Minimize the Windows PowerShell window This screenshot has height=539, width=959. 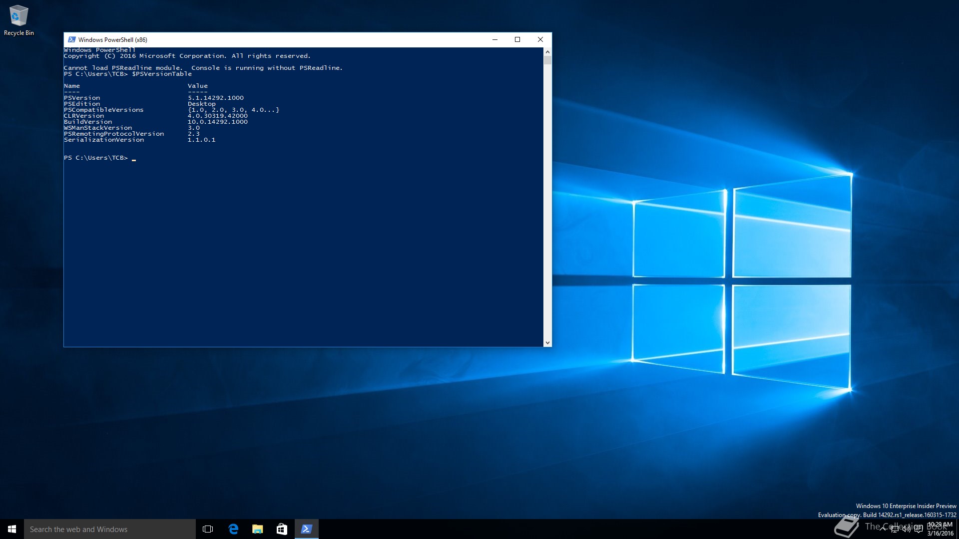click(x=495, y=39)
